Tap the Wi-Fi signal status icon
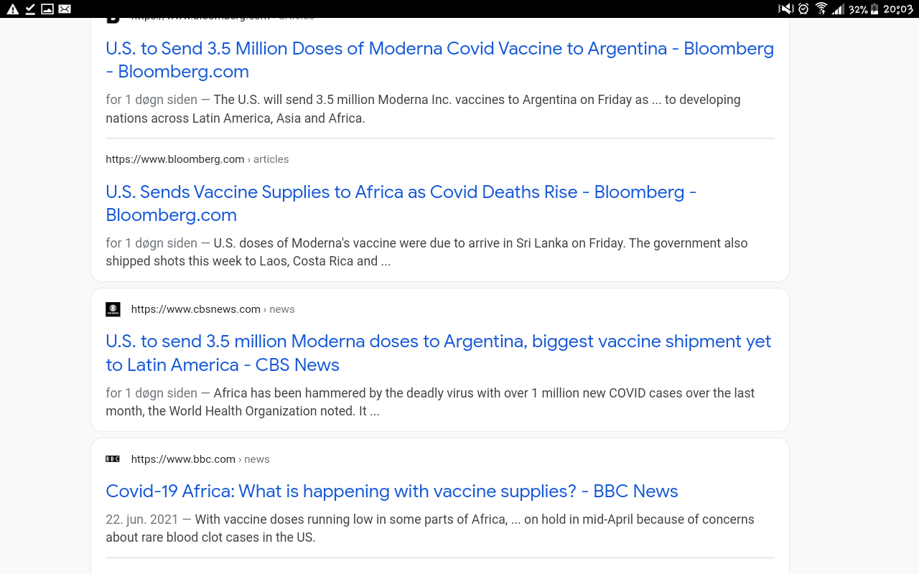Viewport: 919px width, 574px height. pyautogui.click(x=821, y=9)
